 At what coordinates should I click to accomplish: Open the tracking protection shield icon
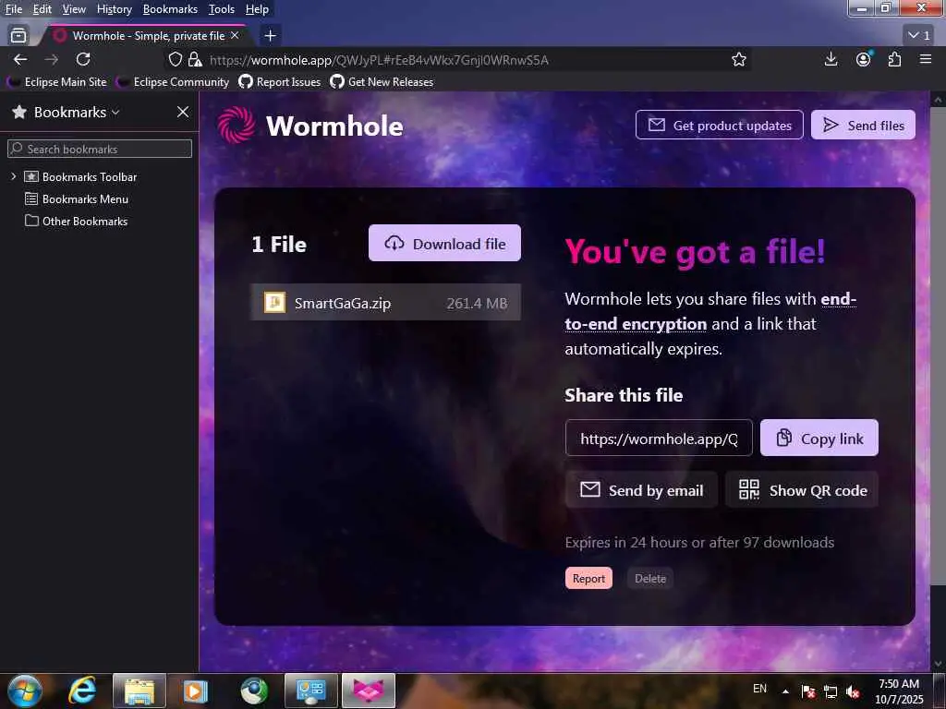pyautogui.click(x=175, y=59)
